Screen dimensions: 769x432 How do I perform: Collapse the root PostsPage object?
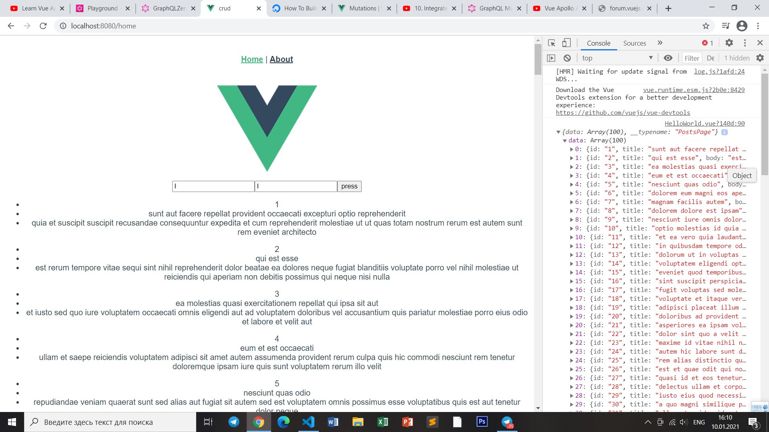(558, 132)
